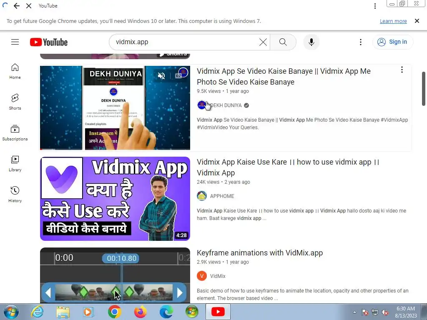Click the VidMix channel avatar

coord(202,276)
